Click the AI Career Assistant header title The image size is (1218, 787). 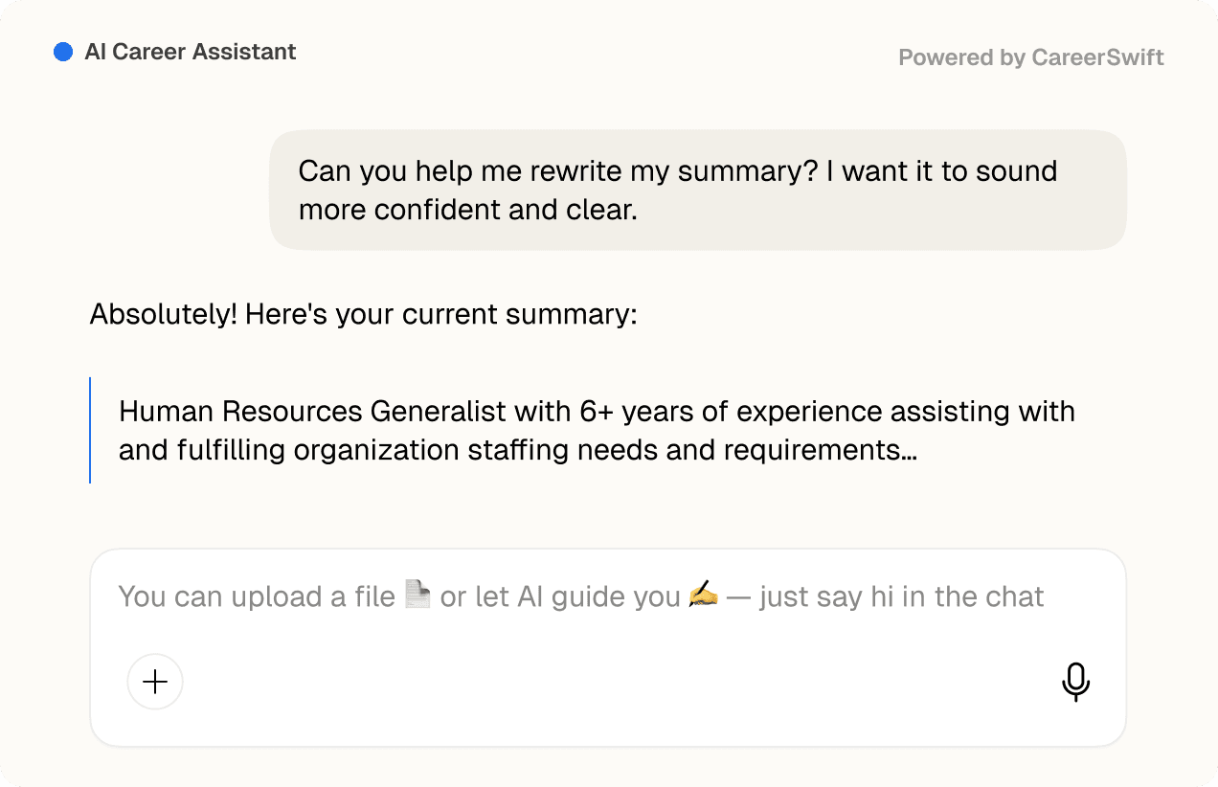(x=191, y=52)
